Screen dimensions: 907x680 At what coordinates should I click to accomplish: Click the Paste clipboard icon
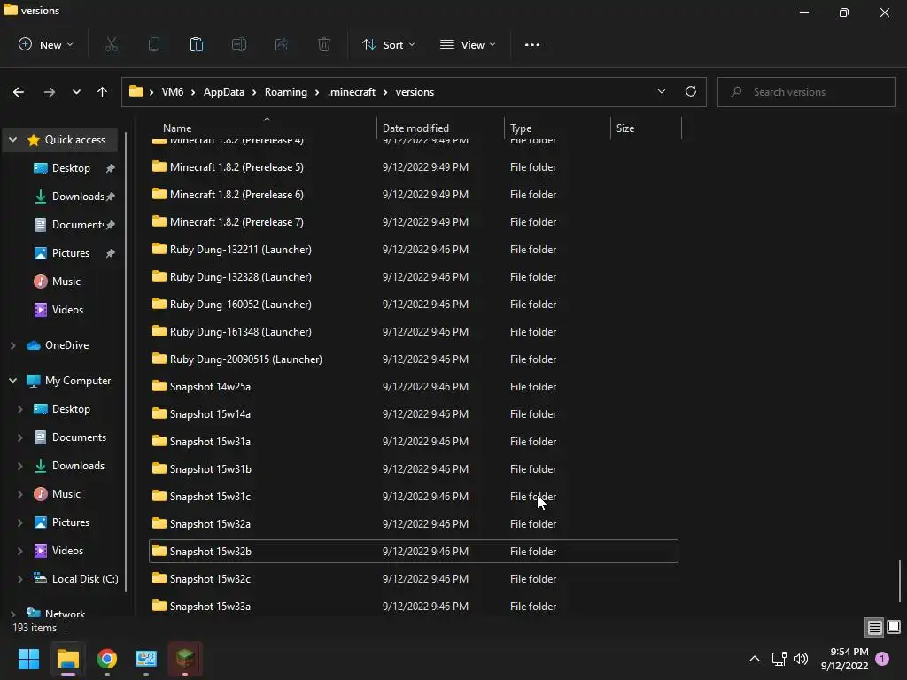point(197,44)
